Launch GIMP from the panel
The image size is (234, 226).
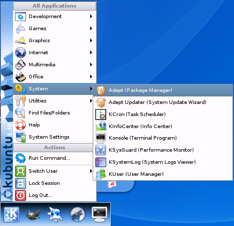click(33, 214)
